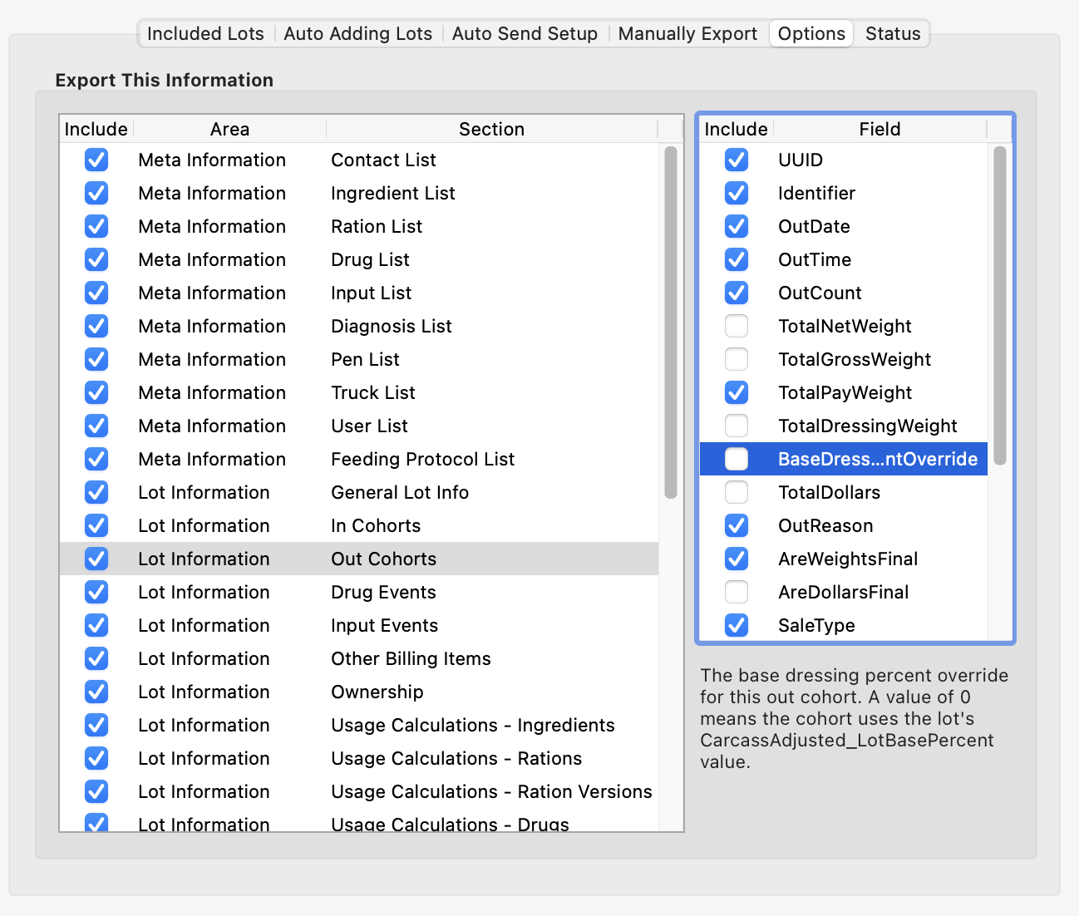The height and width of the screenshot is (916, 1079).
Task: Toggle General Lot Info include checkbox
Action: 96,492
